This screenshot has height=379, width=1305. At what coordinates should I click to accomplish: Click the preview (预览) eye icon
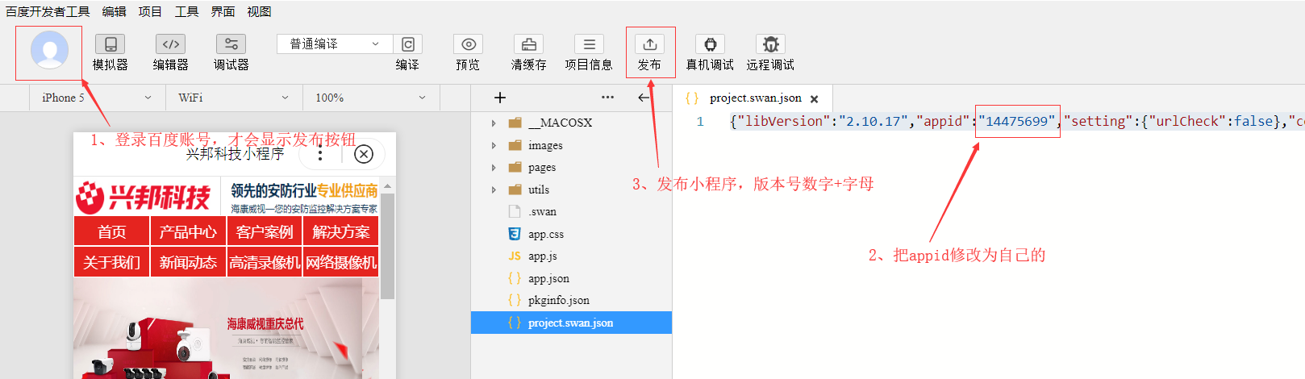[468, 44]
